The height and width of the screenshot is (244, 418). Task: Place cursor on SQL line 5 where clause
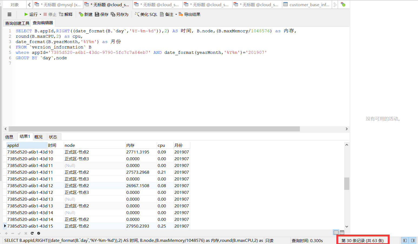tap(141, 53)
